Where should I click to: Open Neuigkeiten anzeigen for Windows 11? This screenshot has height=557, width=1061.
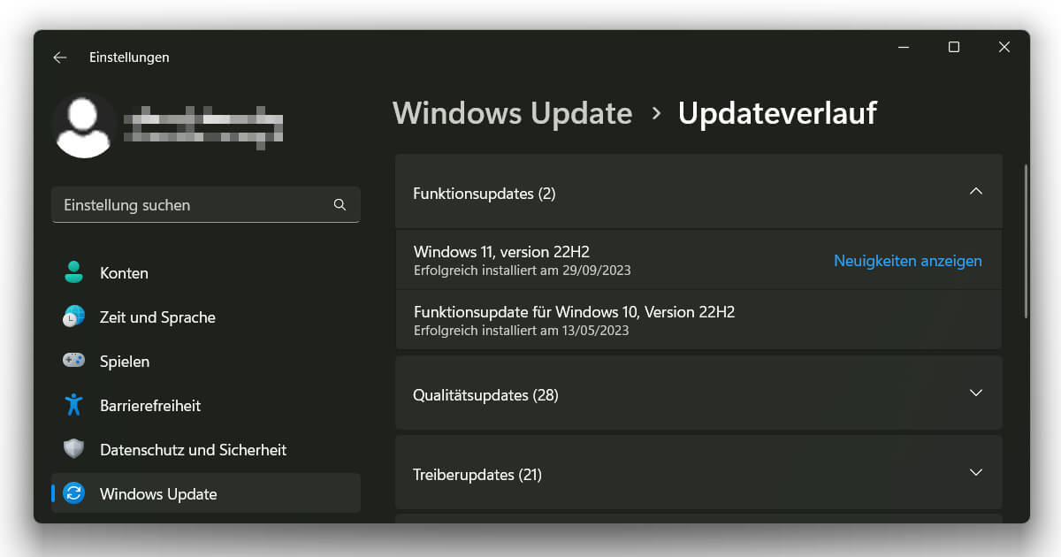click(907, 260)
